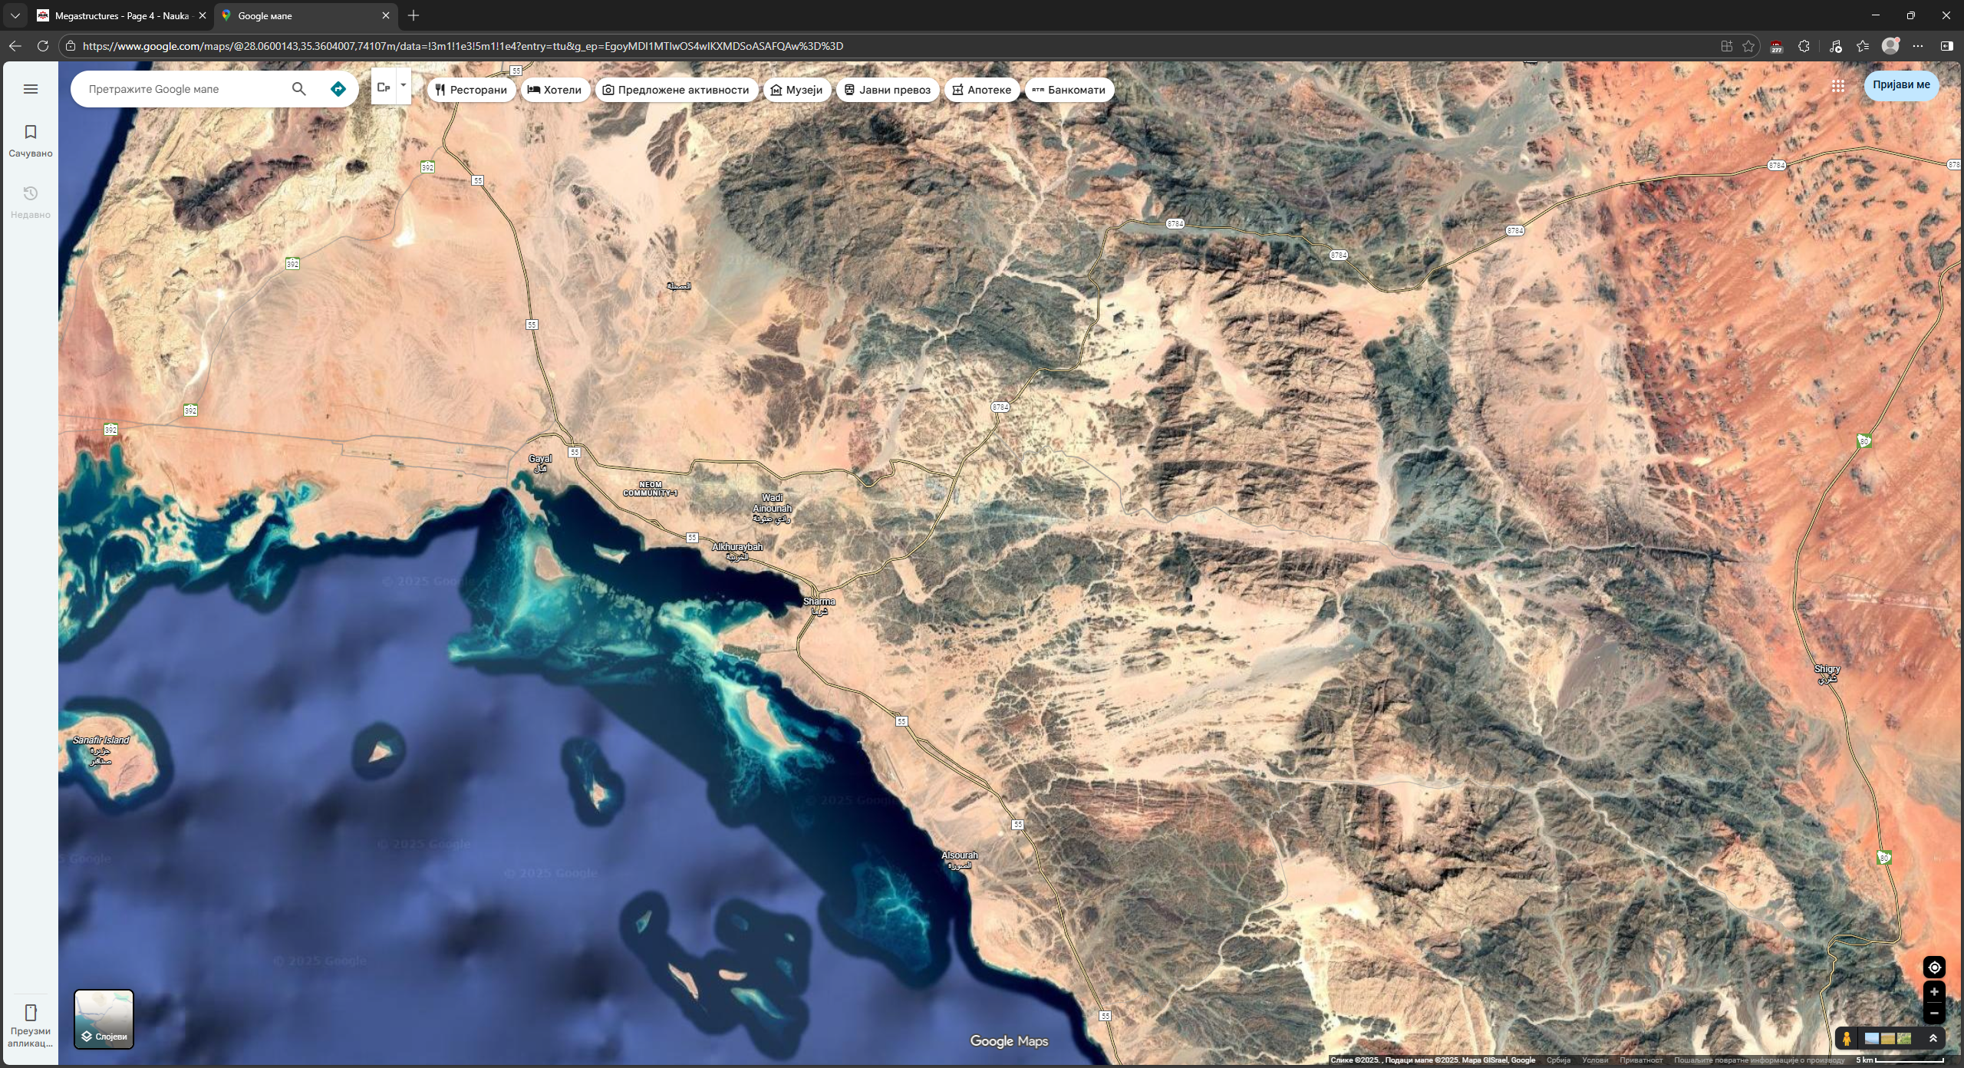Toggle the browser sidebar pane button
Screen dimensions: 1964x1068
click(x=1946, y=46)
